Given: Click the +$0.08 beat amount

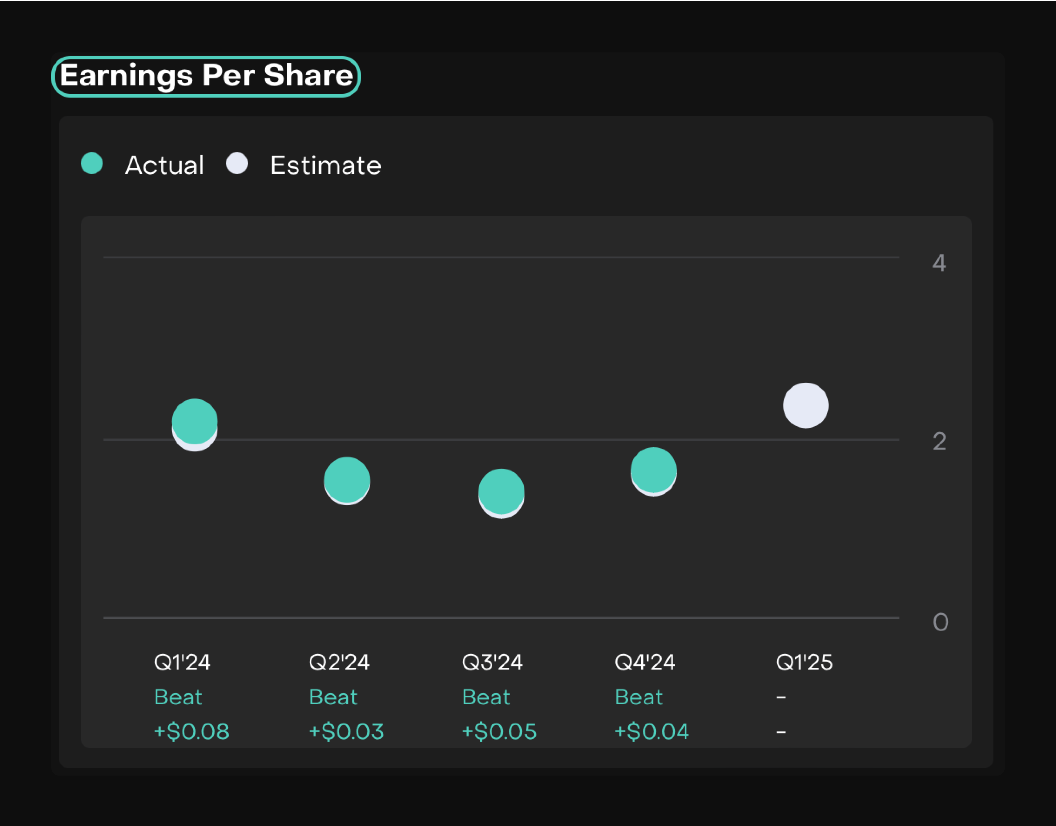Looking at the screenshot, I should click(x=191, y=731).
